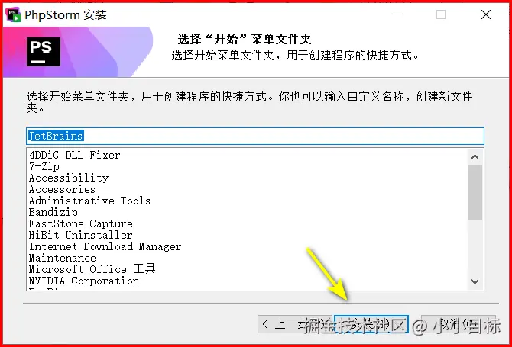Minimize the PhpStorm installer window
512x347 pixels.
[x=397, y=14]
